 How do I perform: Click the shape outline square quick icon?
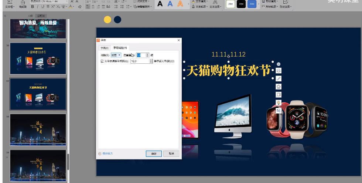[x=279, y=95]
